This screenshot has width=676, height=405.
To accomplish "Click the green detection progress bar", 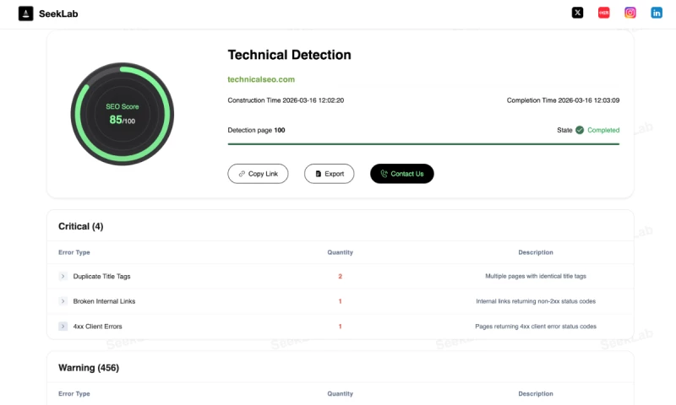I will [423, 144].
